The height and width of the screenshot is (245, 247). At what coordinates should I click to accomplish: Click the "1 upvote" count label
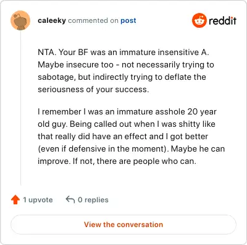click(x=38, y=200)
